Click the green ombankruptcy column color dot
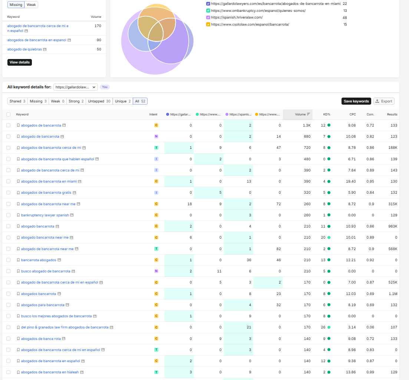409x380 pixels. (x=197, y=114)
